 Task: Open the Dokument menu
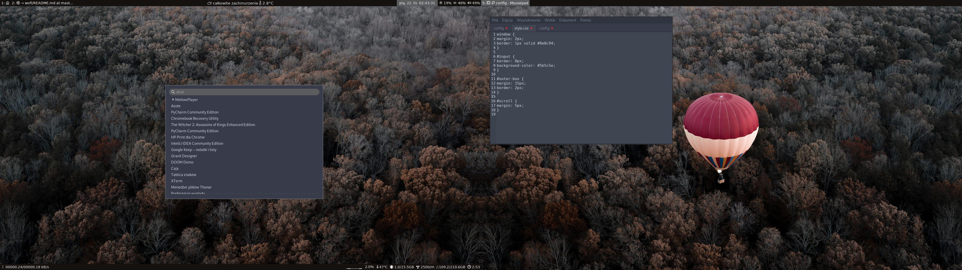(x=567, y=20)
